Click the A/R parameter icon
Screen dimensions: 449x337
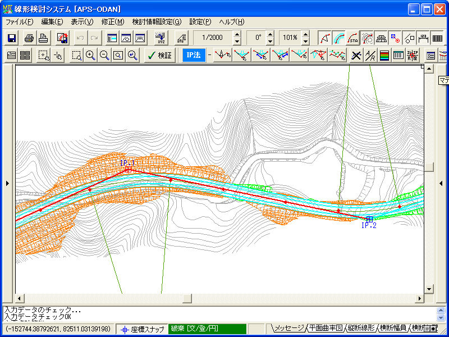(x=370, y=55)
